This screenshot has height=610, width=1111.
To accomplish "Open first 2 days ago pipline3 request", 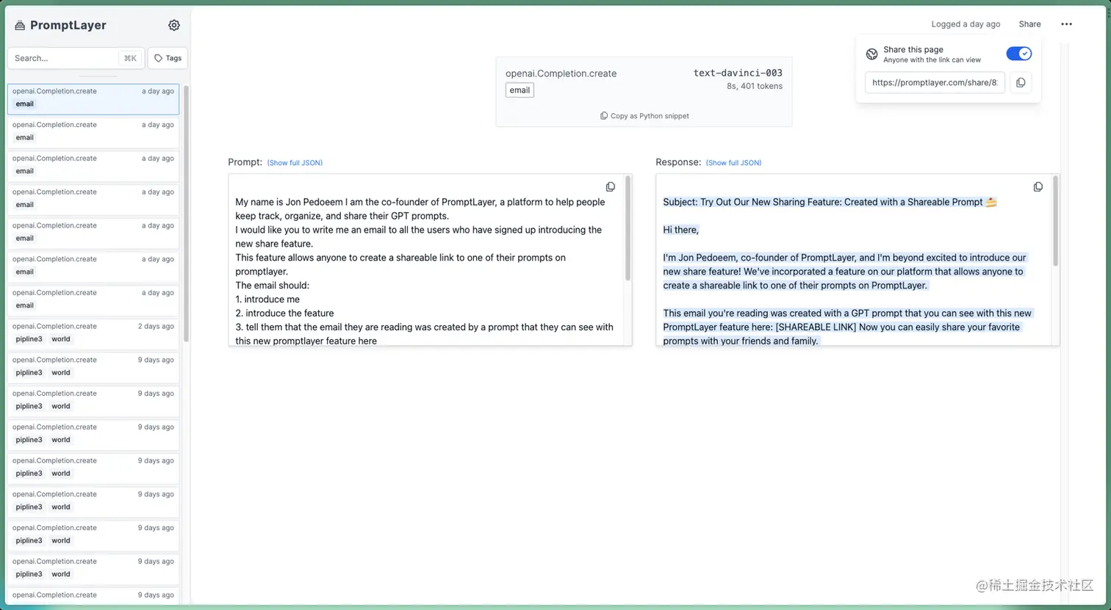I will point(93,334).
